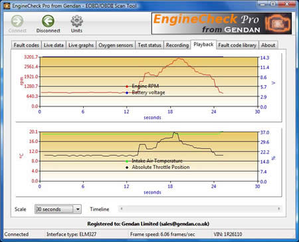Switch to the Fault codes tab

point(27,45)
